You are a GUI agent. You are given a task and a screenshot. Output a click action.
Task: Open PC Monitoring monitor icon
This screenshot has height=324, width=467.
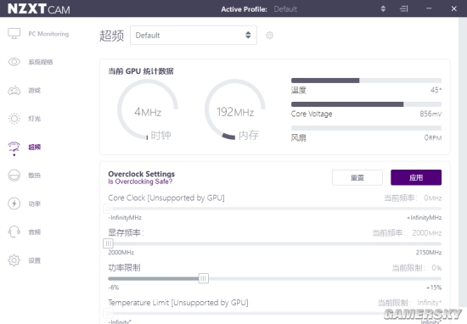pyautogui.click(x=14, y=34)
